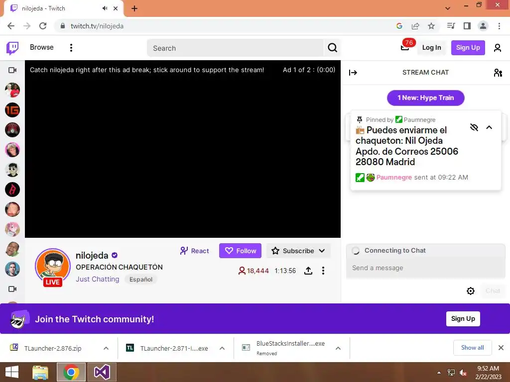
Task: Focus the Twitch Search field
Action: click(x=236, y=48)
